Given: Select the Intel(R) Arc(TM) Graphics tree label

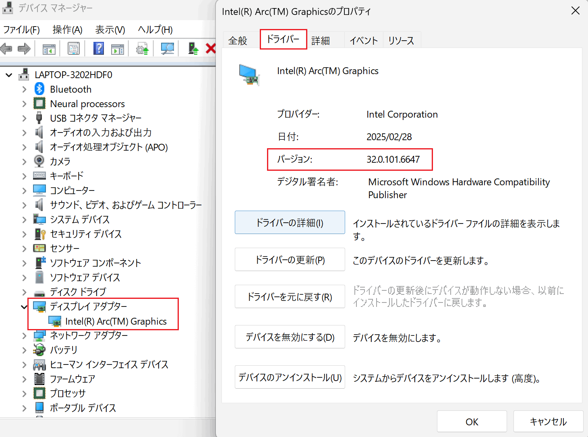Looking at the screenshot, I should (116, 321).
